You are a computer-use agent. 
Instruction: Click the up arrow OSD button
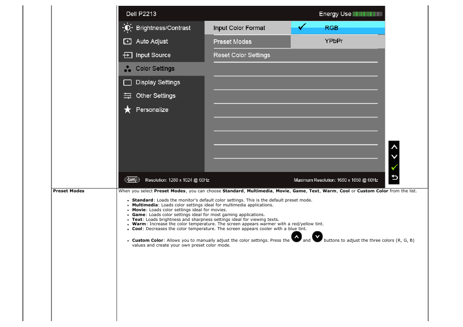[394, 147]
